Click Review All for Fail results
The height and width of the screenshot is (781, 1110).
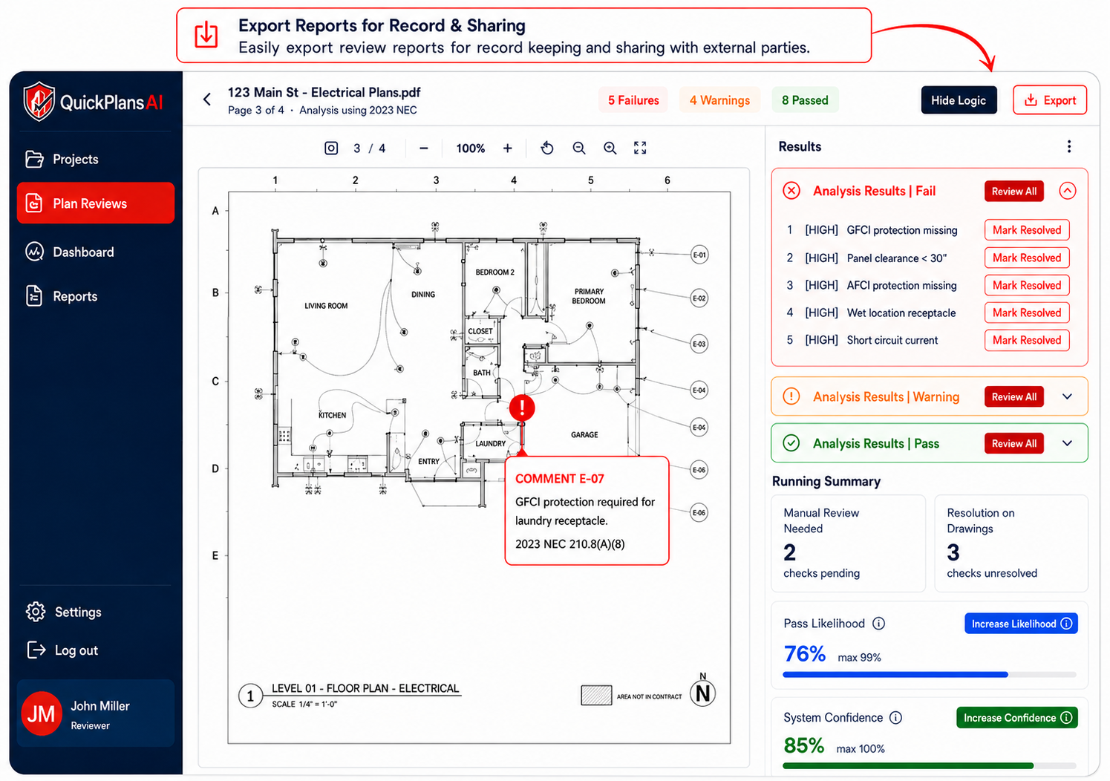tap(1014, 191)
